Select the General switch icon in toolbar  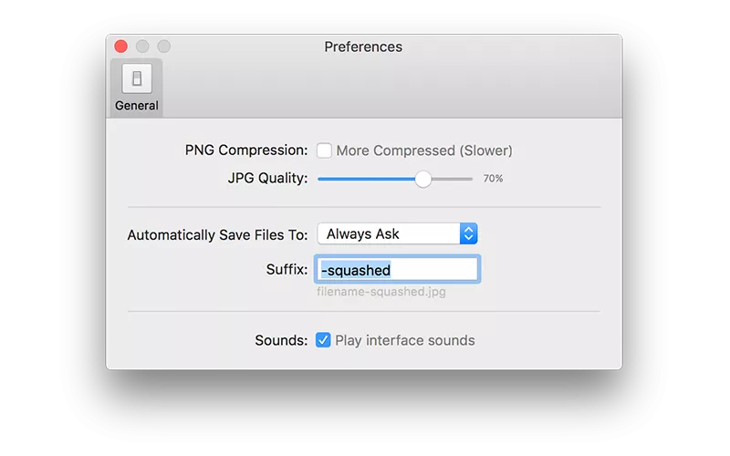tap(137, 78)
